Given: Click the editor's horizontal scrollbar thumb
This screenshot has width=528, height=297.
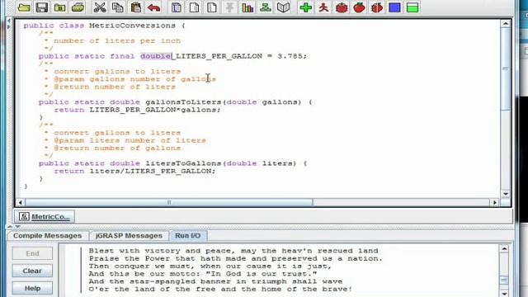Looking at the screenshot, I should pos(169,202).
